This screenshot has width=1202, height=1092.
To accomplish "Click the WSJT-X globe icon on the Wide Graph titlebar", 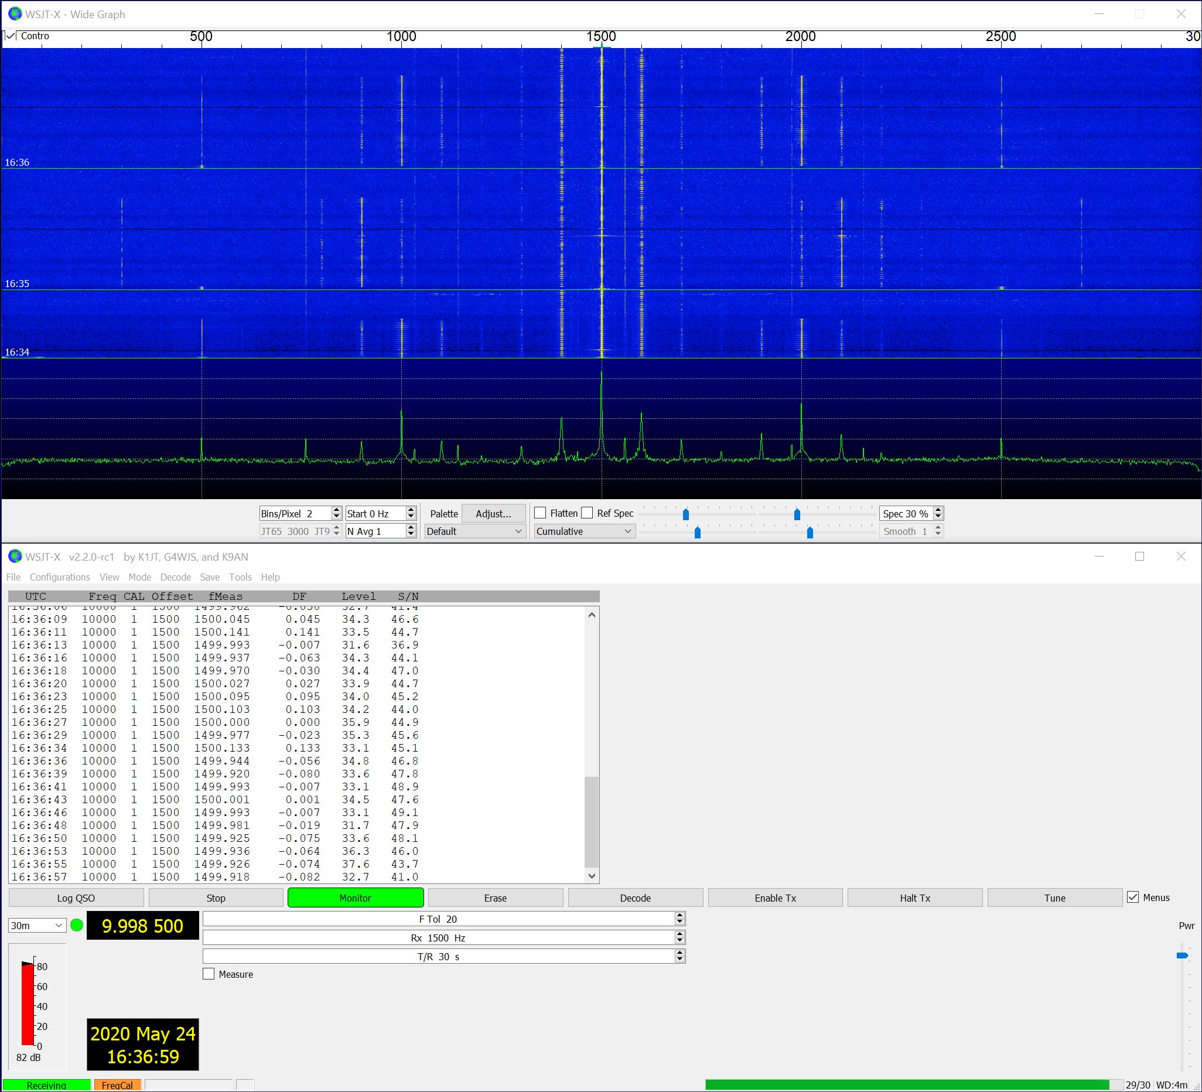I will pos(14,14).
